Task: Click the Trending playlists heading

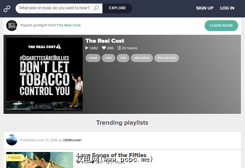Action: (122, 123)
